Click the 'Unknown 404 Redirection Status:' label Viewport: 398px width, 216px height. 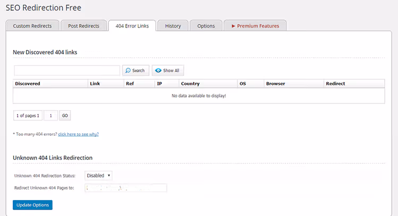45,176
